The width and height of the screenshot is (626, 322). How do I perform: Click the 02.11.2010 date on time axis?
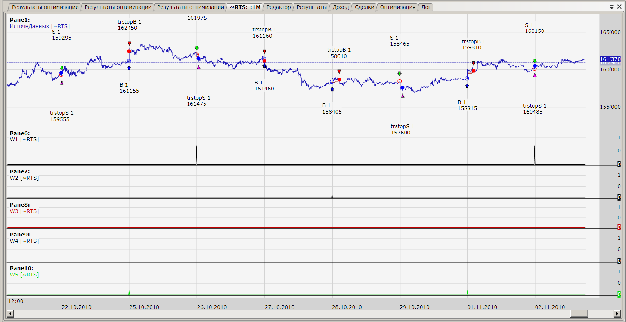pos(550,307)
